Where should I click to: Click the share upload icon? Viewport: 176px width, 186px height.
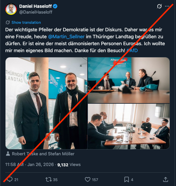(166, 180)
